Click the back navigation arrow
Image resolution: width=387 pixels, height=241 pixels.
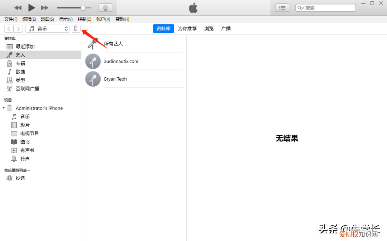click(x=8, y=28)
